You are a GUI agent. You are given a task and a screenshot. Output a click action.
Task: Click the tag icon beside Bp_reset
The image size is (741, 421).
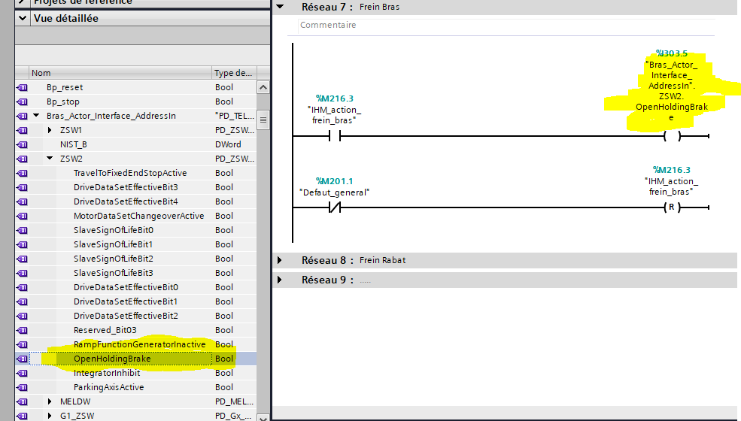(21, 87)
